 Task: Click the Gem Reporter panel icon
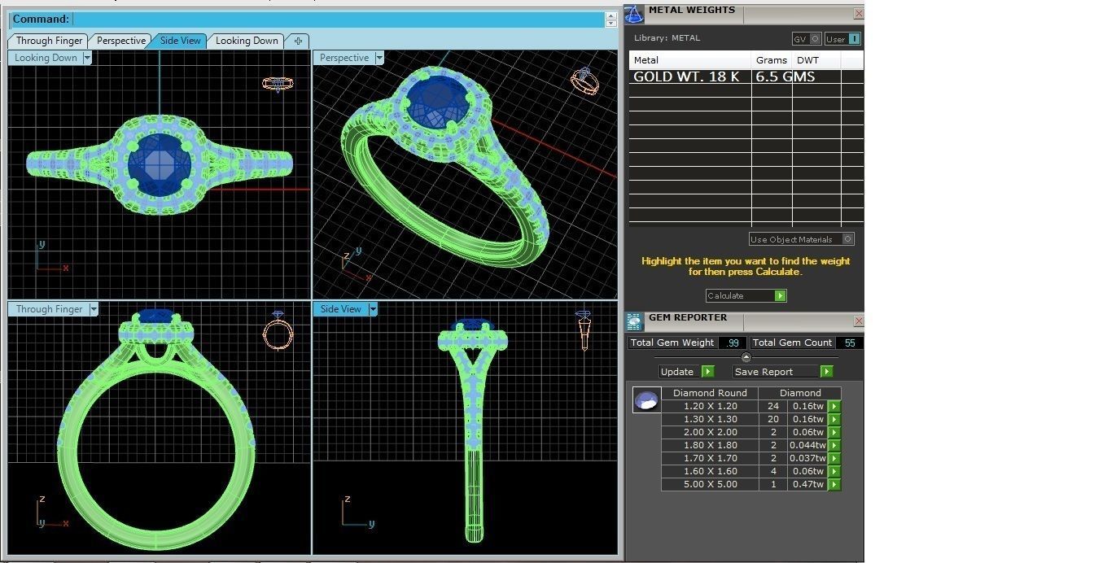(x=634, y=321)
